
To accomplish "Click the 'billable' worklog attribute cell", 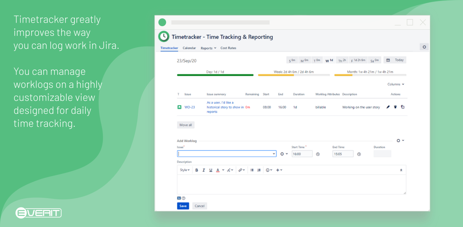I will tap(321, 107).
